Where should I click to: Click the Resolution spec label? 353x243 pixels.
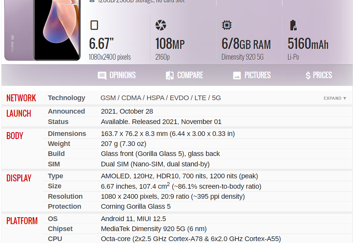[x=65, y=196]
